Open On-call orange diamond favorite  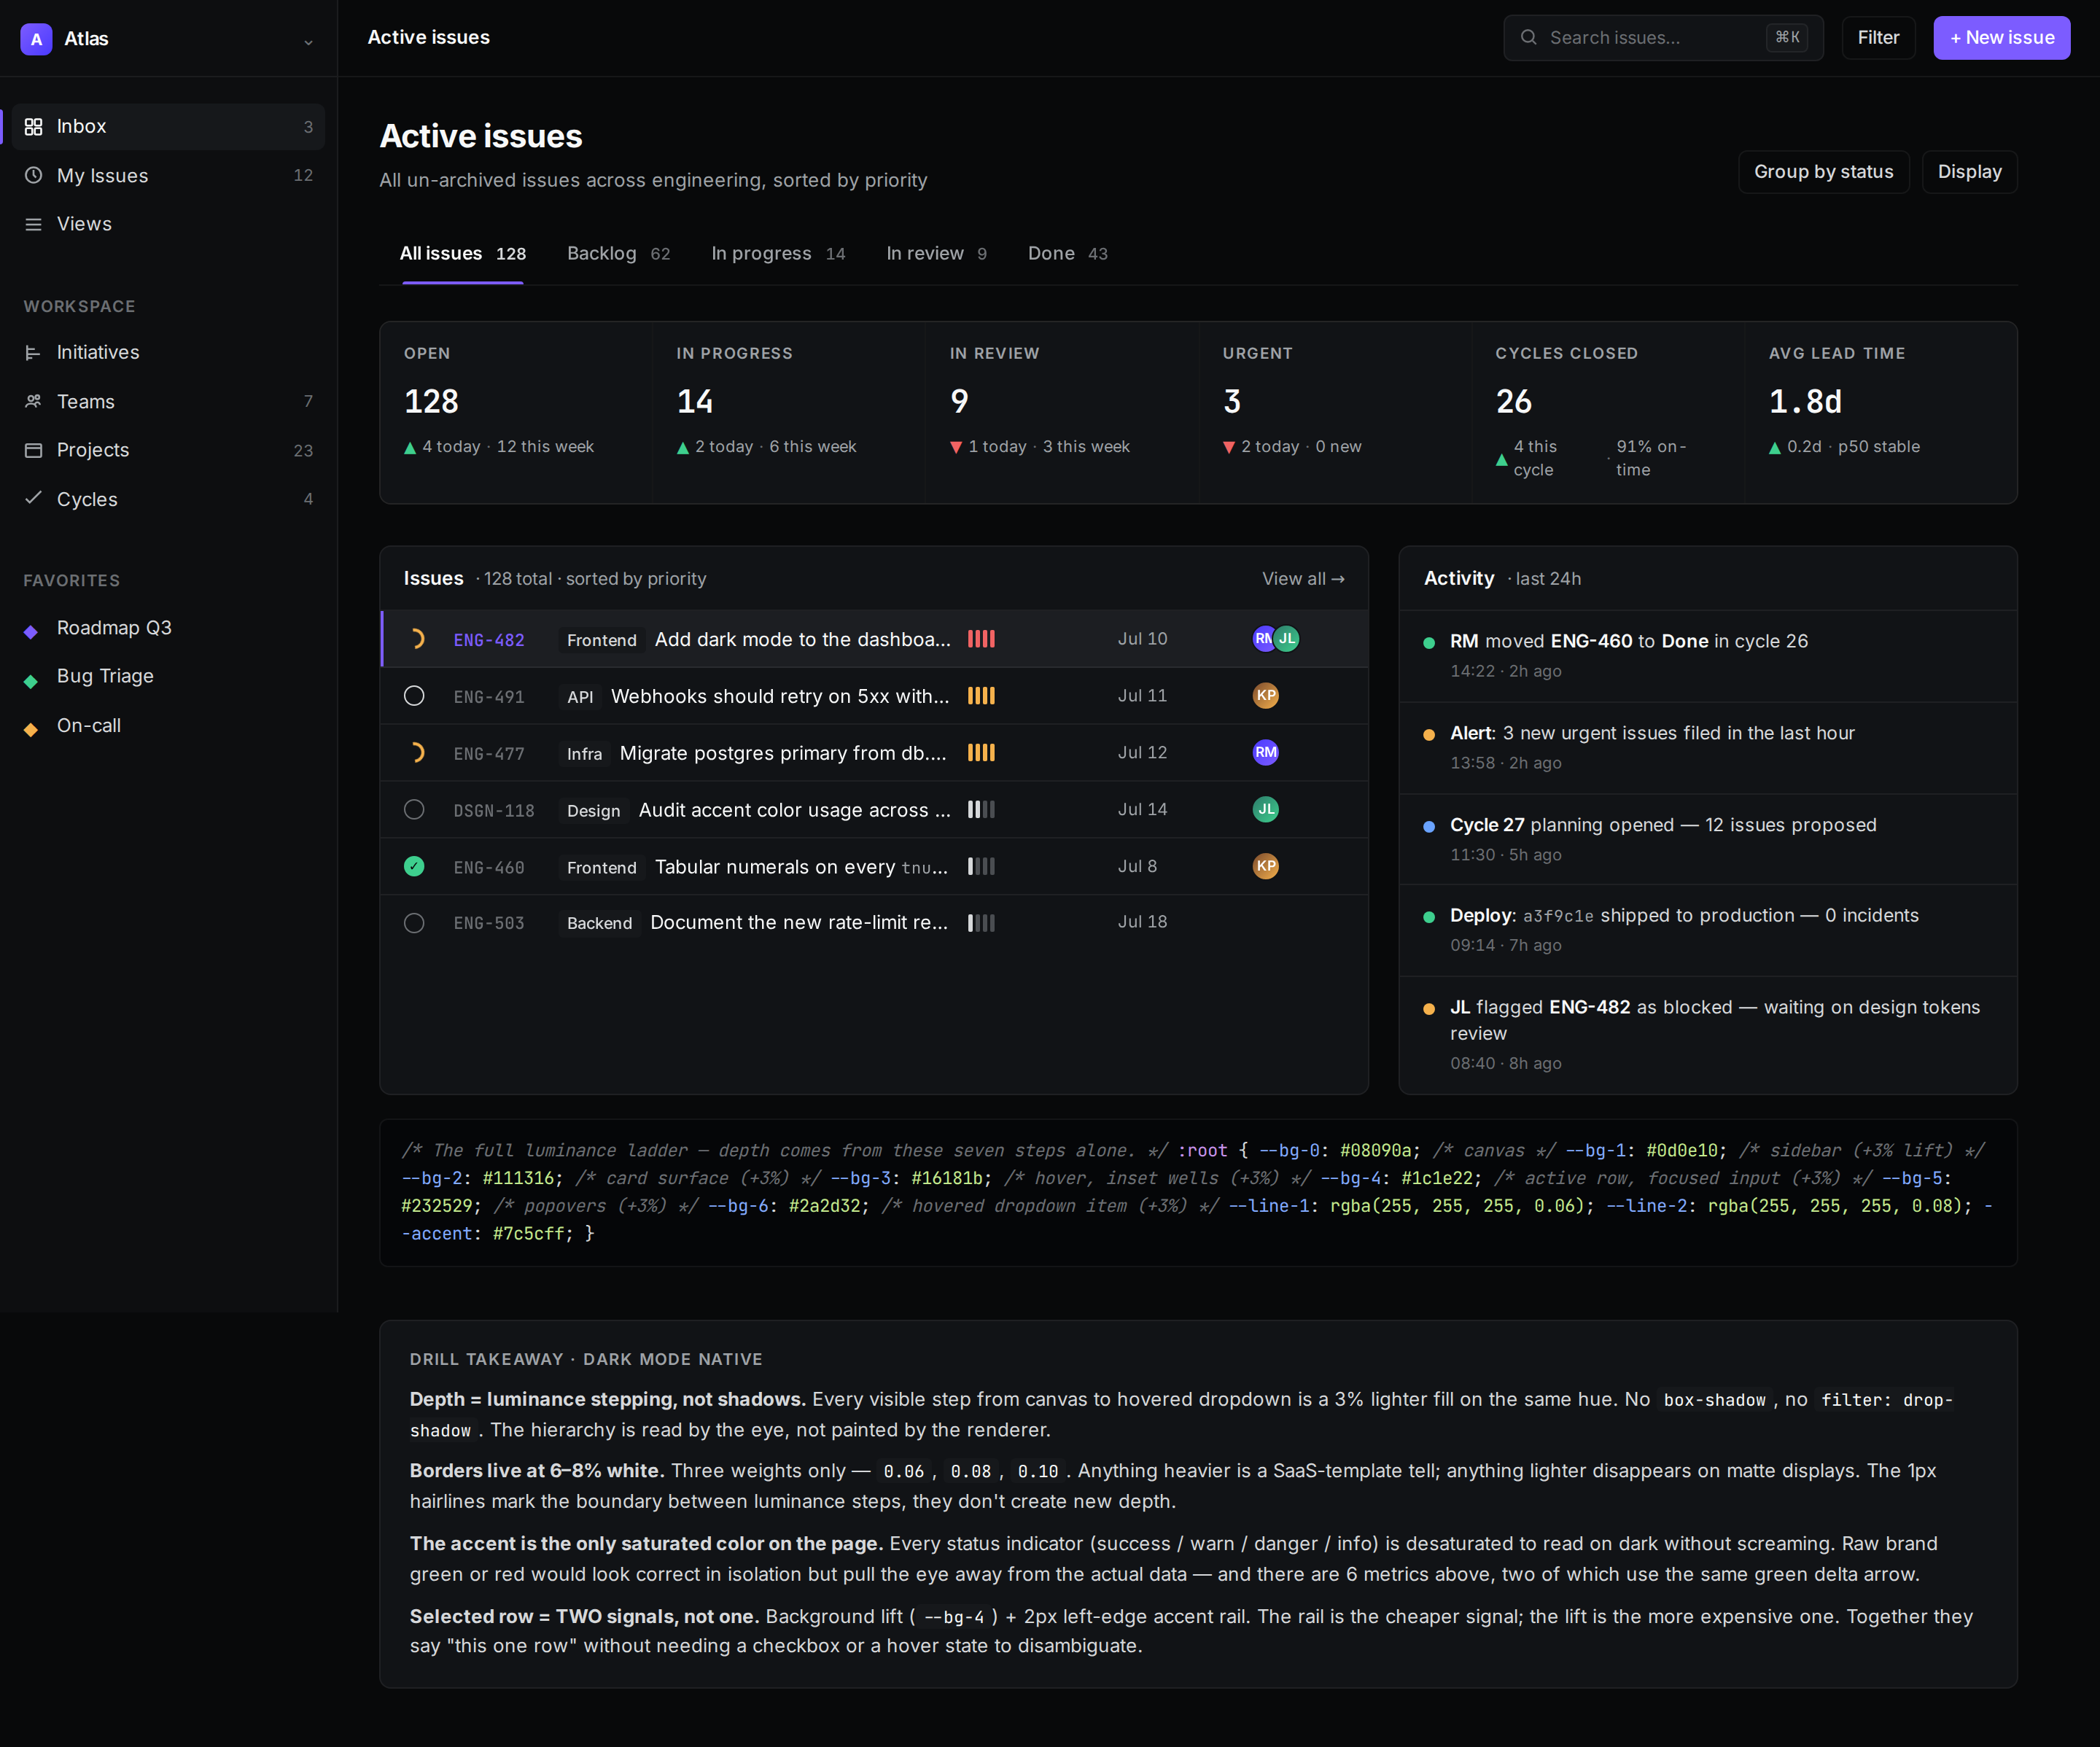click(x=31, y=730)
